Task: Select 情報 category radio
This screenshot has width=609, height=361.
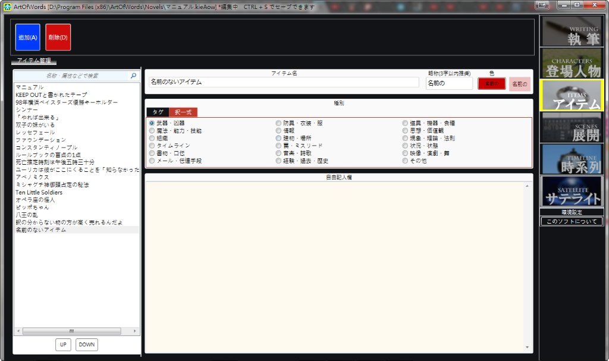Action: click(x=278, y=131)
